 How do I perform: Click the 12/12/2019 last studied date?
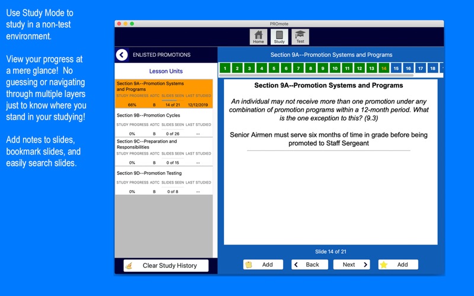(198, 105)
